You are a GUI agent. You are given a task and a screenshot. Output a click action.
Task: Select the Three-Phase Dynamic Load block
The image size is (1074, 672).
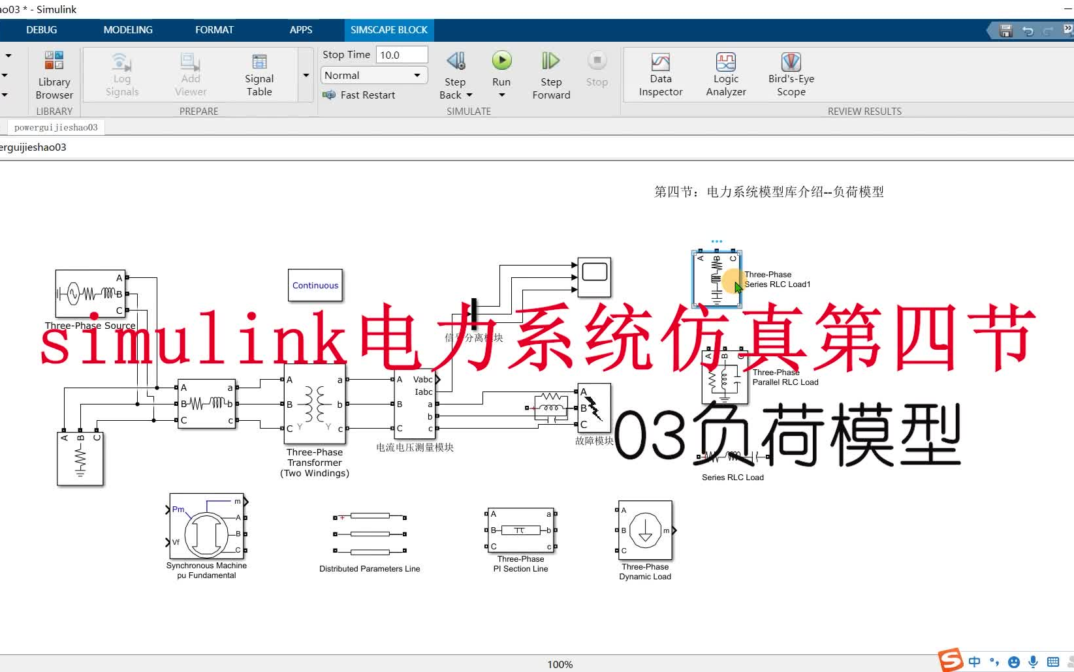[x=645, y=530]
